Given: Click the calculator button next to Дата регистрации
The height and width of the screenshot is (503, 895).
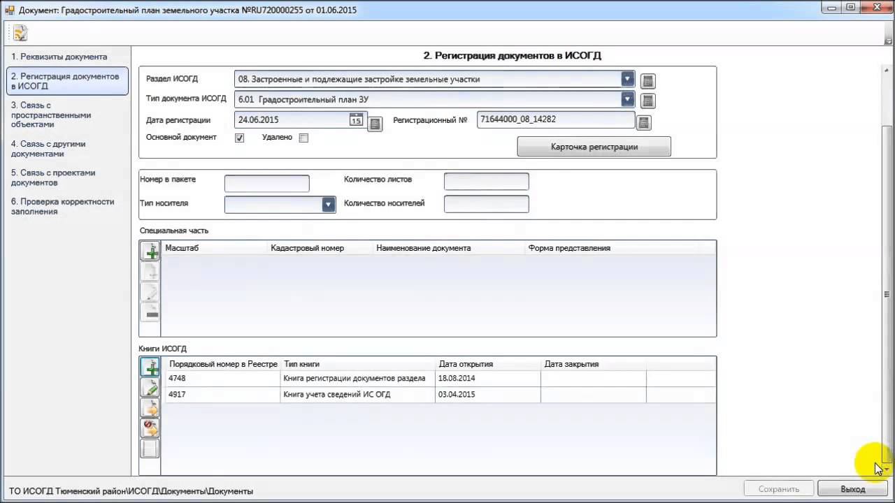Looking at the screenshot, I should pyautogui.click(x=375, y=124).
